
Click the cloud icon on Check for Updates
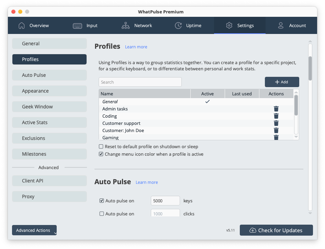(x=252, y=230)
